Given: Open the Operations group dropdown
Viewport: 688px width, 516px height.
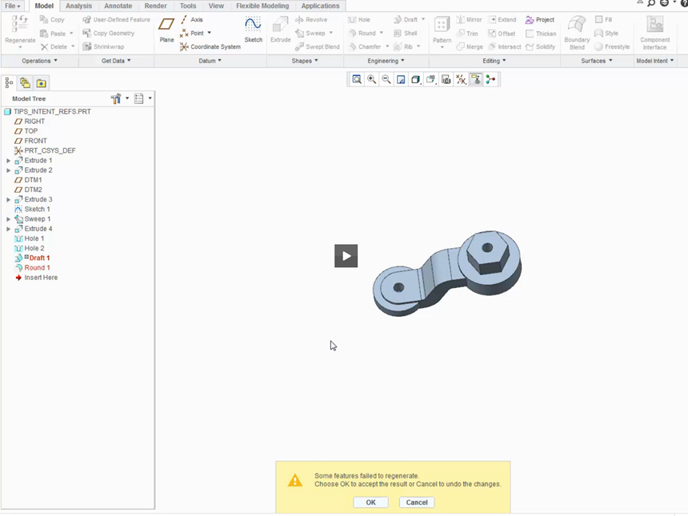Looking at the screenshot, I should click(x=39, y=61).
